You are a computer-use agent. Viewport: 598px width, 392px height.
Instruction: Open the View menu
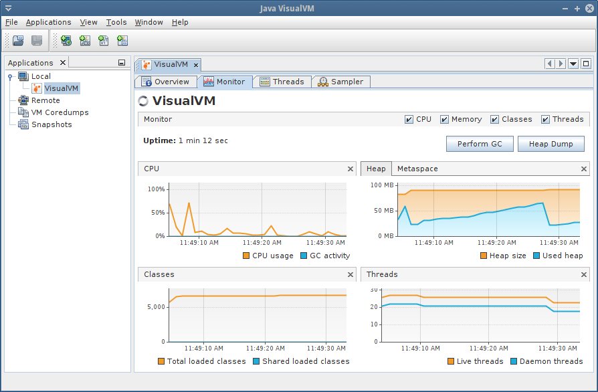(x=88, y=22)
